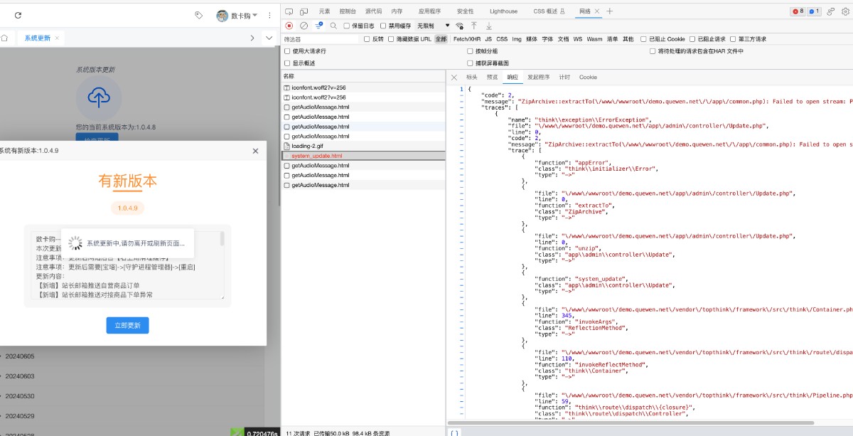Open the network search magnifier
The height and width of the screenshot is (436, 853).
[333, 26]
